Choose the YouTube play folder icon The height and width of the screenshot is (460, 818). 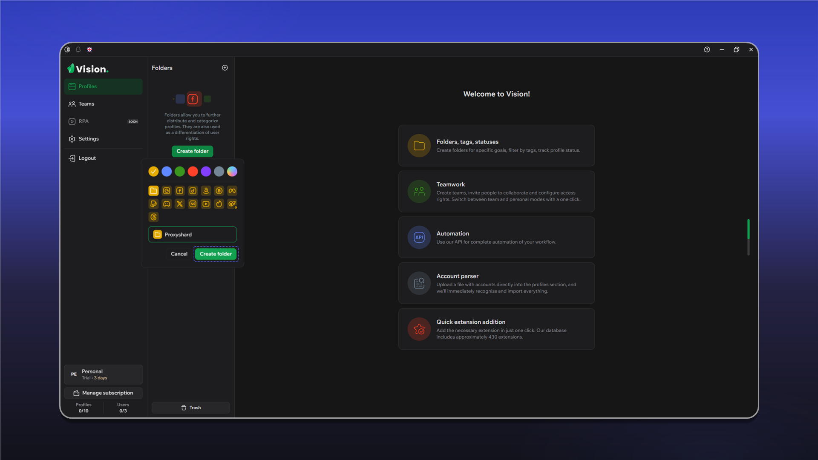click(206, 204)
